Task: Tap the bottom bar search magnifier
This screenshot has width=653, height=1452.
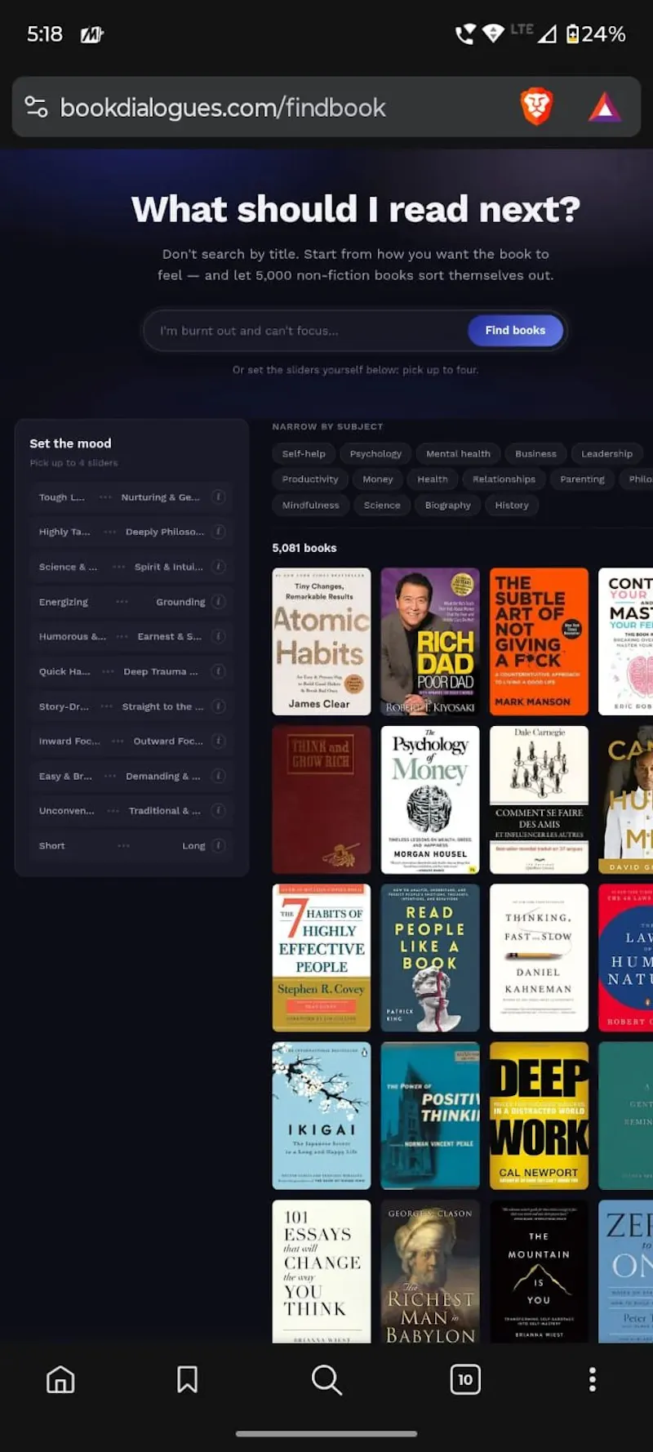Action: [x=326, y=1379]
